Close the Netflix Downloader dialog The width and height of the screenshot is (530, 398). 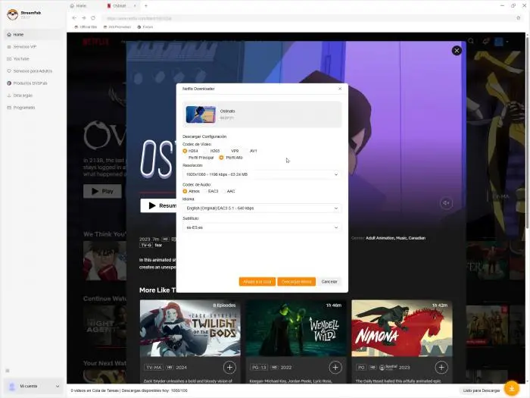pyautogui.click(x=340, y=89)
